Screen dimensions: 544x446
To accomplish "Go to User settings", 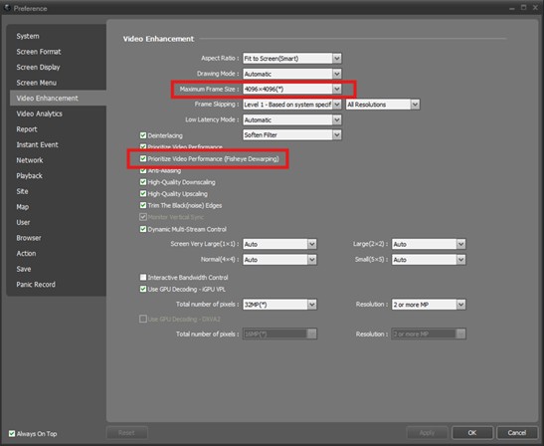I will click(x=23, y=222).
